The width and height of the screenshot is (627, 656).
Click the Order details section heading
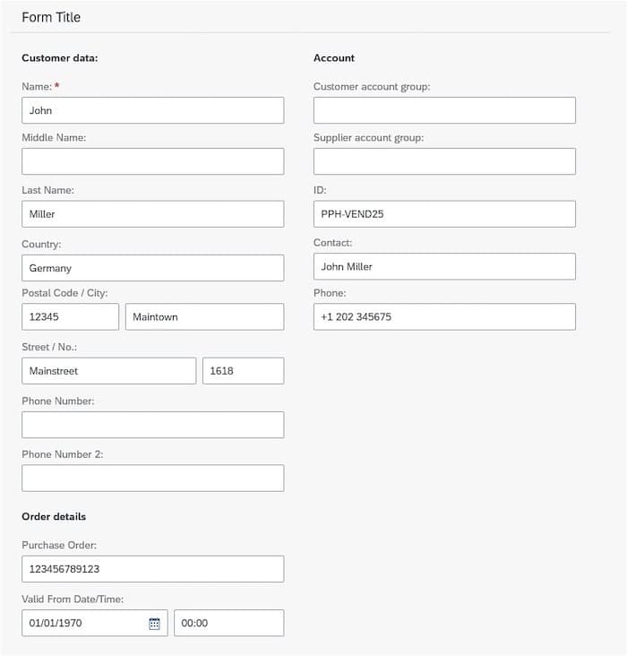pos(54,516)
